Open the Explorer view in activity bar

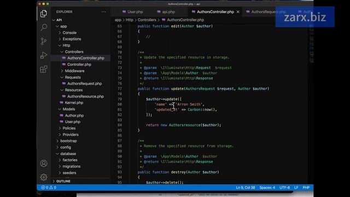(x=44, y=13)
